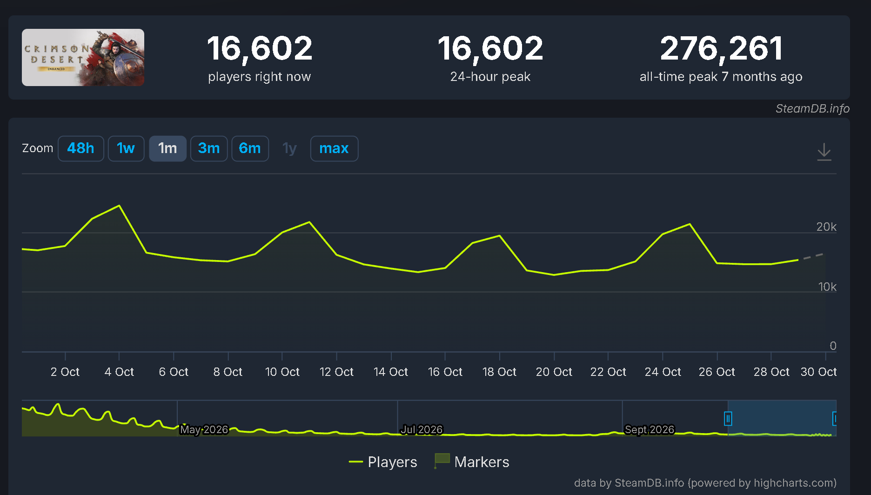The width and height of the screenshot is (871, 495).
Task: Click the 2 Oct x-axis label
Action: tap(65, 372)
